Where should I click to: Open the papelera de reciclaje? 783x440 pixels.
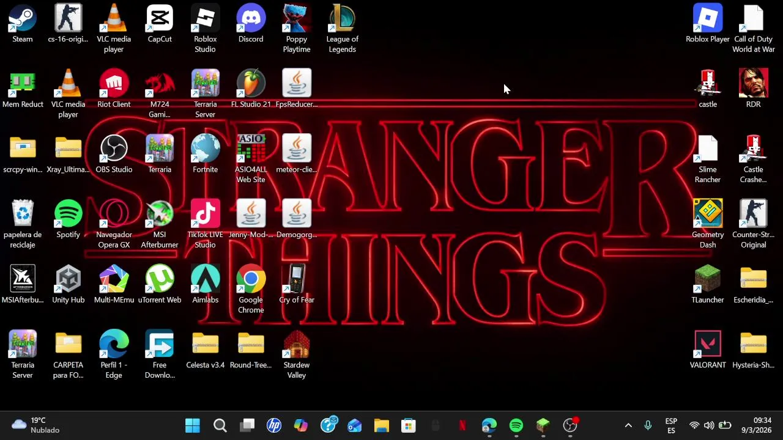23,224
